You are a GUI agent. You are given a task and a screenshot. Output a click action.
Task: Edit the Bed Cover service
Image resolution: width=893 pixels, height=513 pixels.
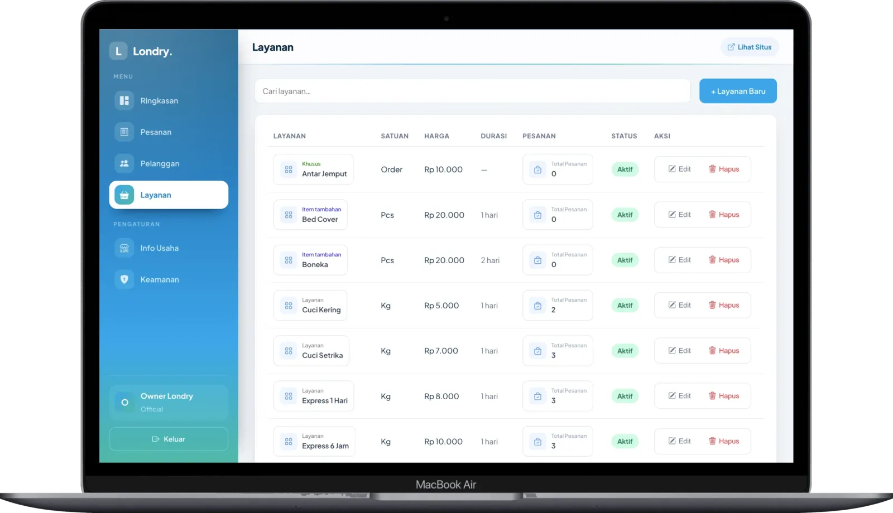(x=680, y=215)
